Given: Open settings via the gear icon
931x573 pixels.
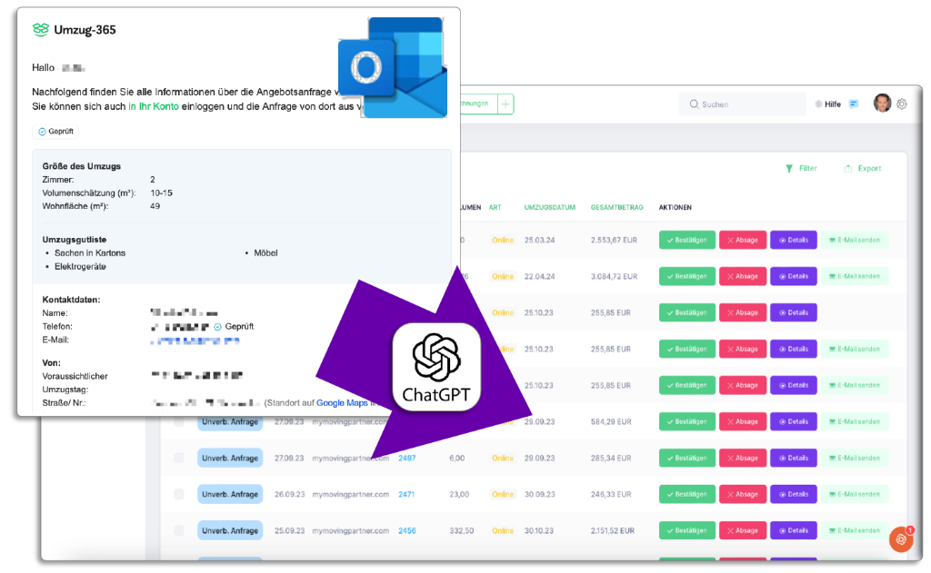Looking at the screenshot, I should (901, 104).
